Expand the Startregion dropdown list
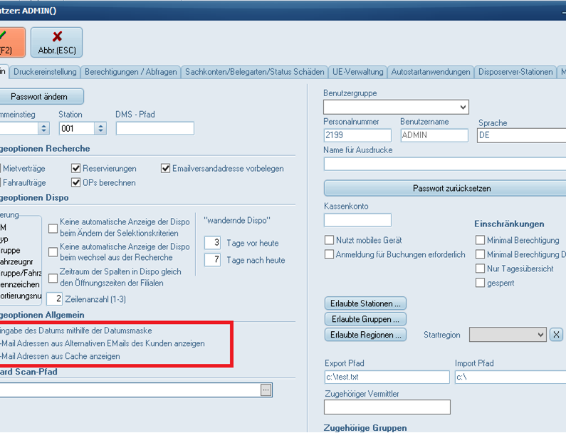 [x=540, y=335]
